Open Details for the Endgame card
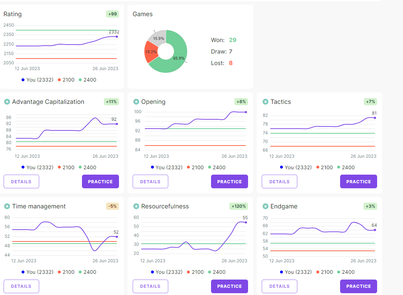Viewport: 403px width, 295px height. click(x=279, y=286)
